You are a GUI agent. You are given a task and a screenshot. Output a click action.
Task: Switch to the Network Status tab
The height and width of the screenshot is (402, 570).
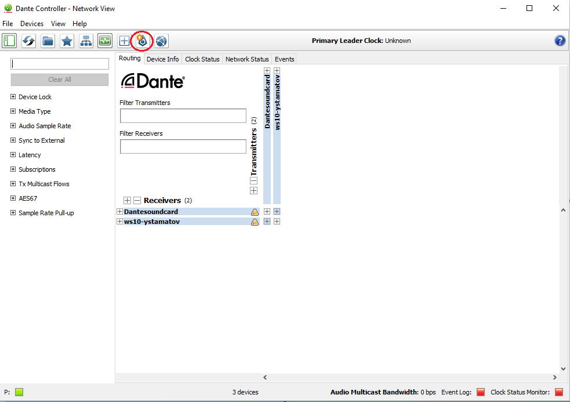tap(247, 59)
